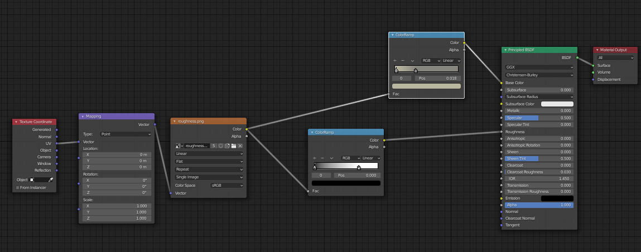Open the Material Output All target dropdown
Screen dimensions: 641x252
[615, 57]
